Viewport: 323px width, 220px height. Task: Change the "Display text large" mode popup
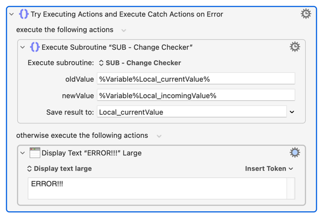(59, 169)
